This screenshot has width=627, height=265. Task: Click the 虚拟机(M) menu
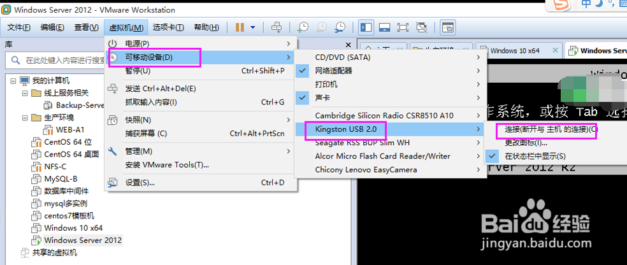[126, 27]
